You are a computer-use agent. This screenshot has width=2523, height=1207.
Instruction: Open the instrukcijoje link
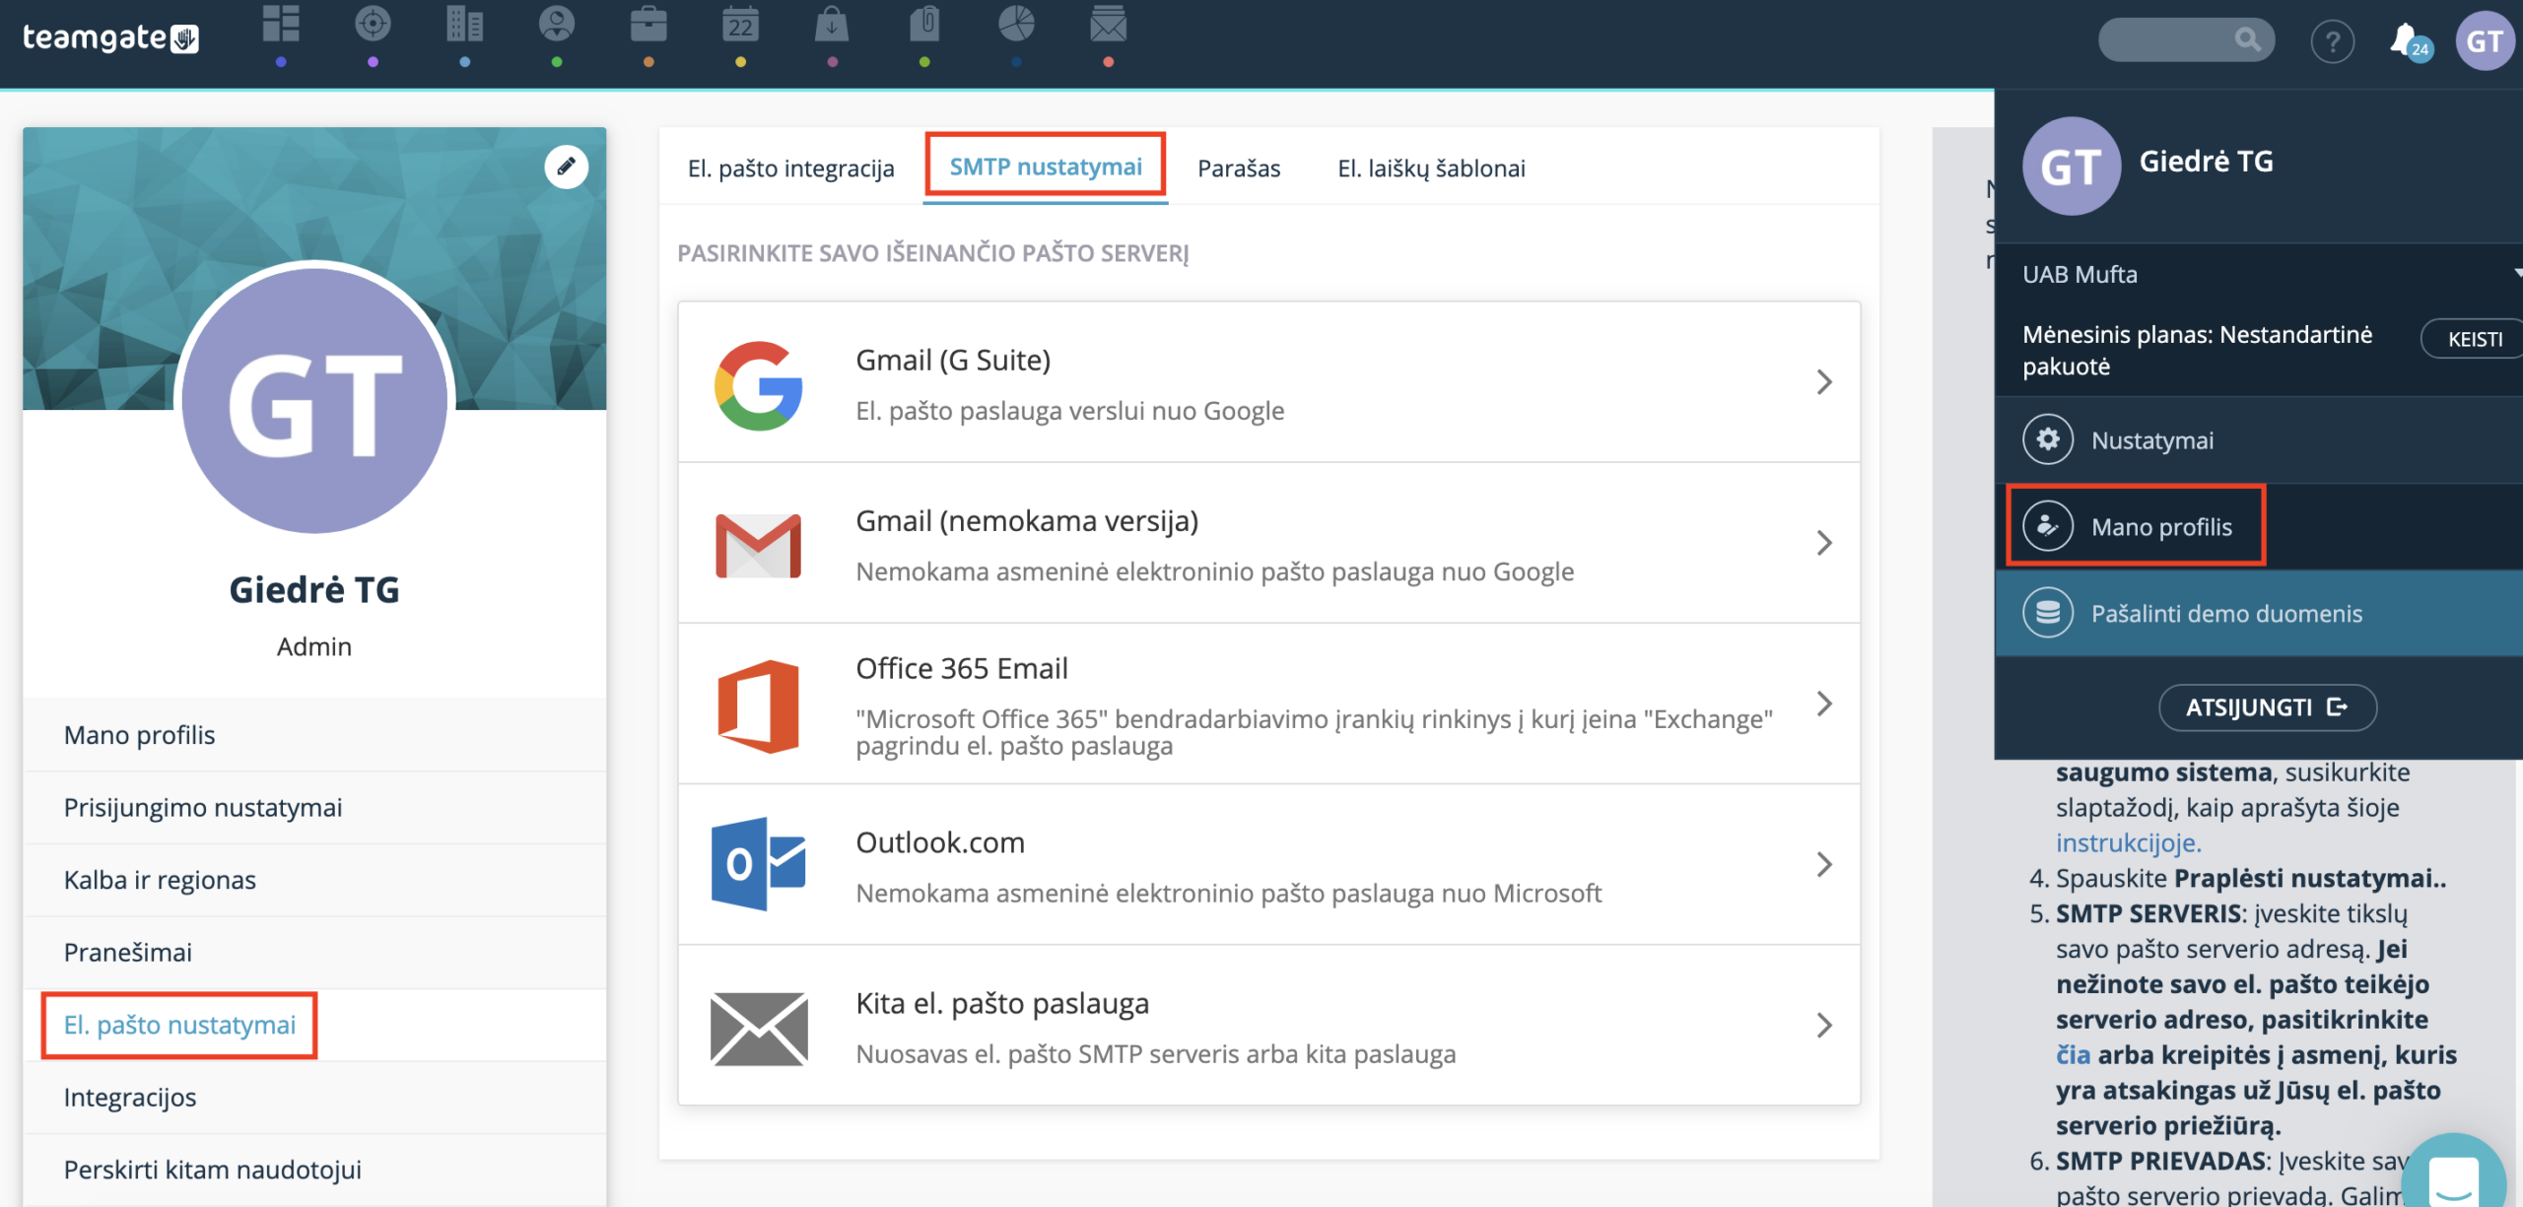pyautogui.click(x=2128, y=842)
